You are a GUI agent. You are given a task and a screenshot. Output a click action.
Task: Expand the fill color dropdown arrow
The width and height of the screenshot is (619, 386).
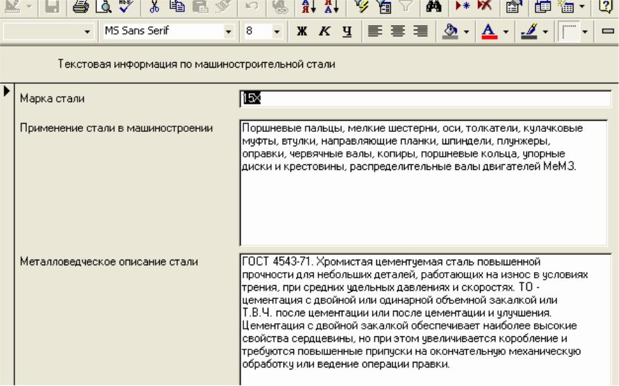(x=467, y=32)
